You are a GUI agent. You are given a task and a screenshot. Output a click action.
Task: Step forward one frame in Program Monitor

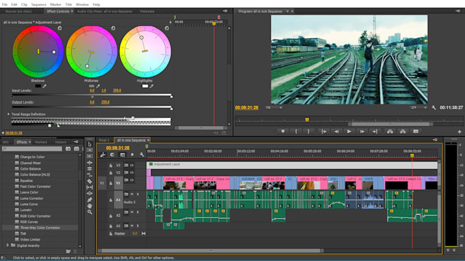(362, 132)
